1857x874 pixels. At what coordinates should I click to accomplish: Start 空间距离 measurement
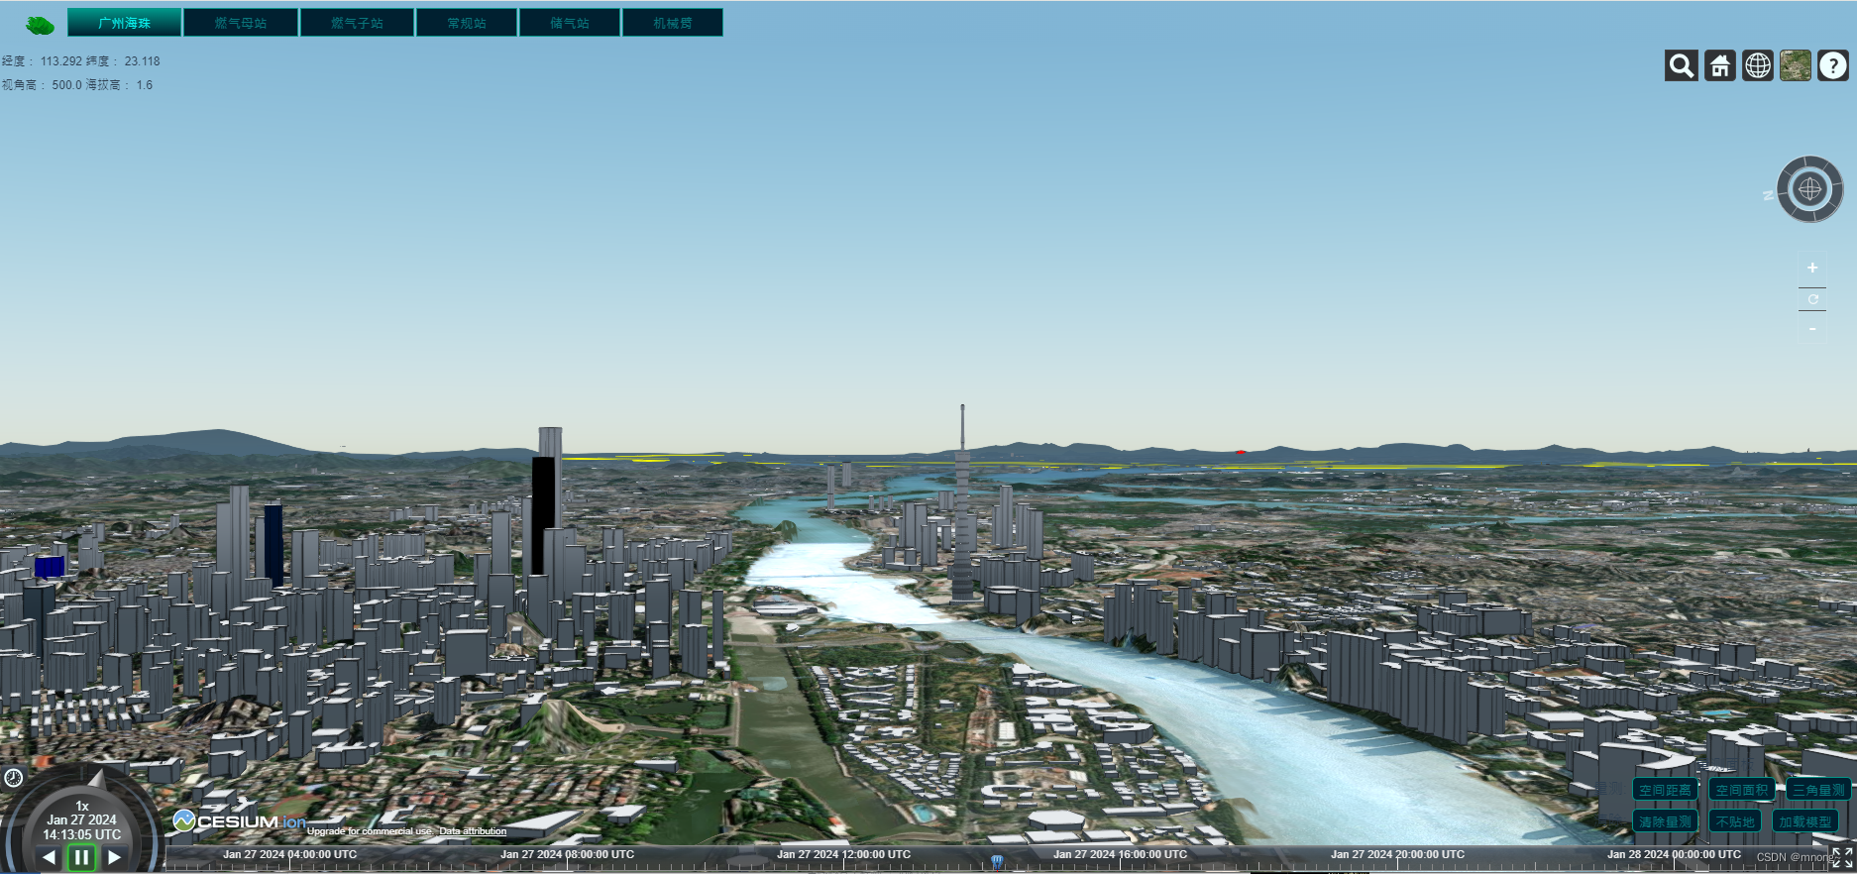point(1665,790)
